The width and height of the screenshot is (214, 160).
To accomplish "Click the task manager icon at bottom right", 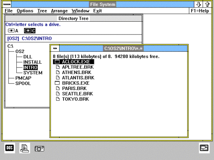I will tap(204, 148).
